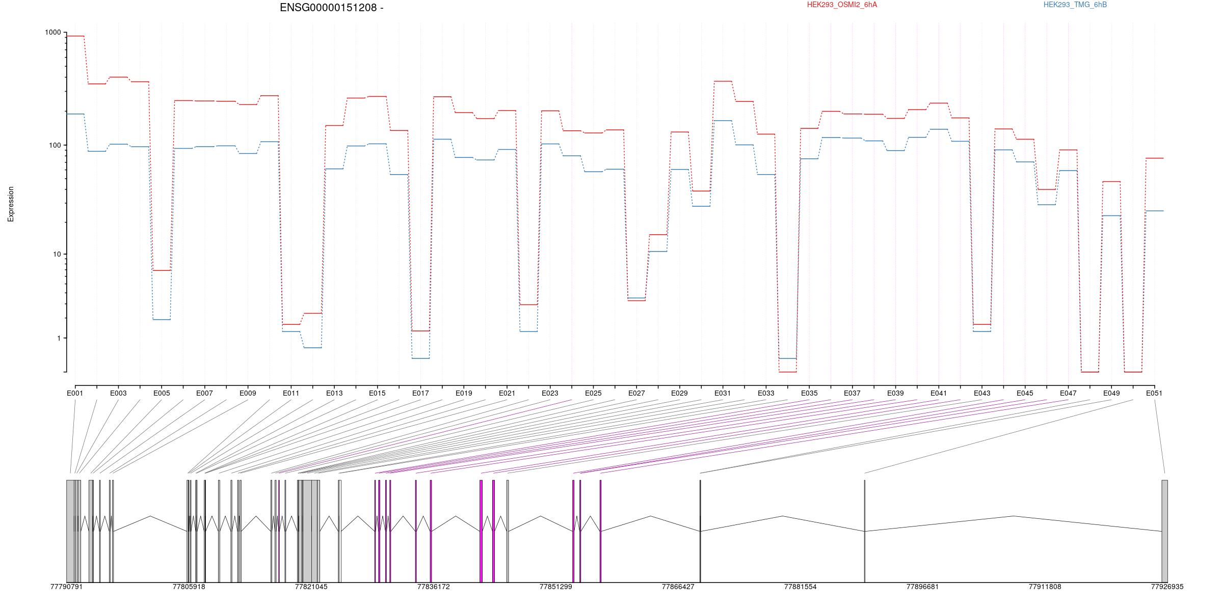The height and width of the screenshot is (611, 1223).
Task: Click exon label E041
Action: (939, 393)
